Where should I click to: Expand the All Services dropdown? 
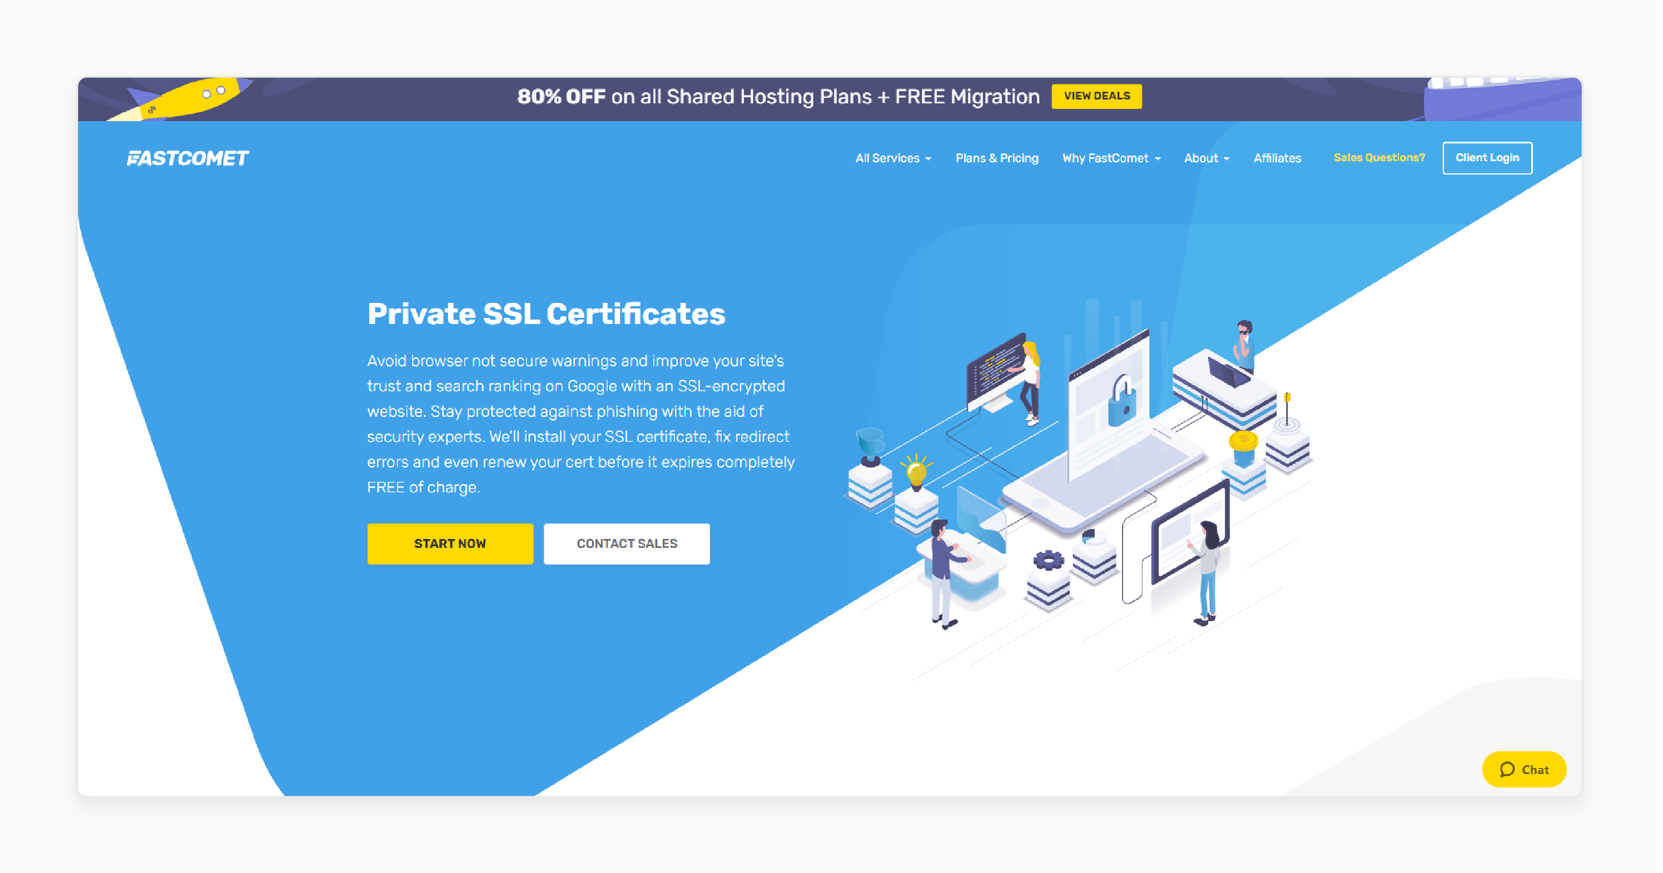[x=893, y=158]
